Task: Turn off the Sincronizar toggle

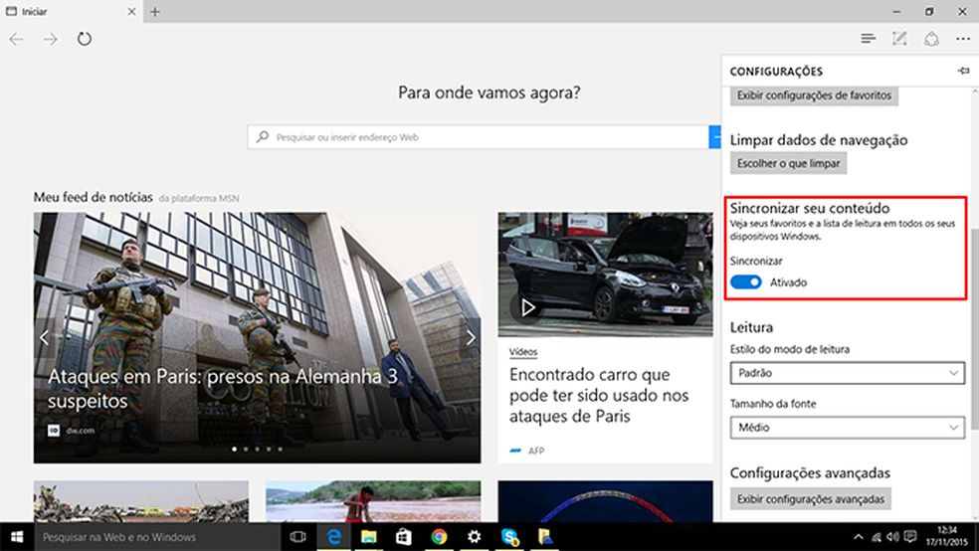Action: 746,282
